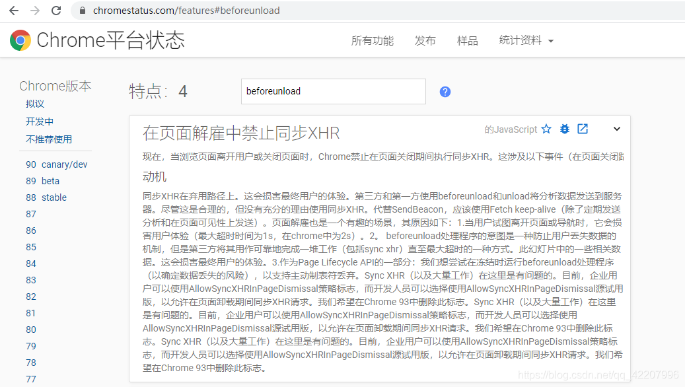The width and height of the screenshot is (685, 387).
Task: Collapse the feature card with the chevron
Action: click(616, 129)
